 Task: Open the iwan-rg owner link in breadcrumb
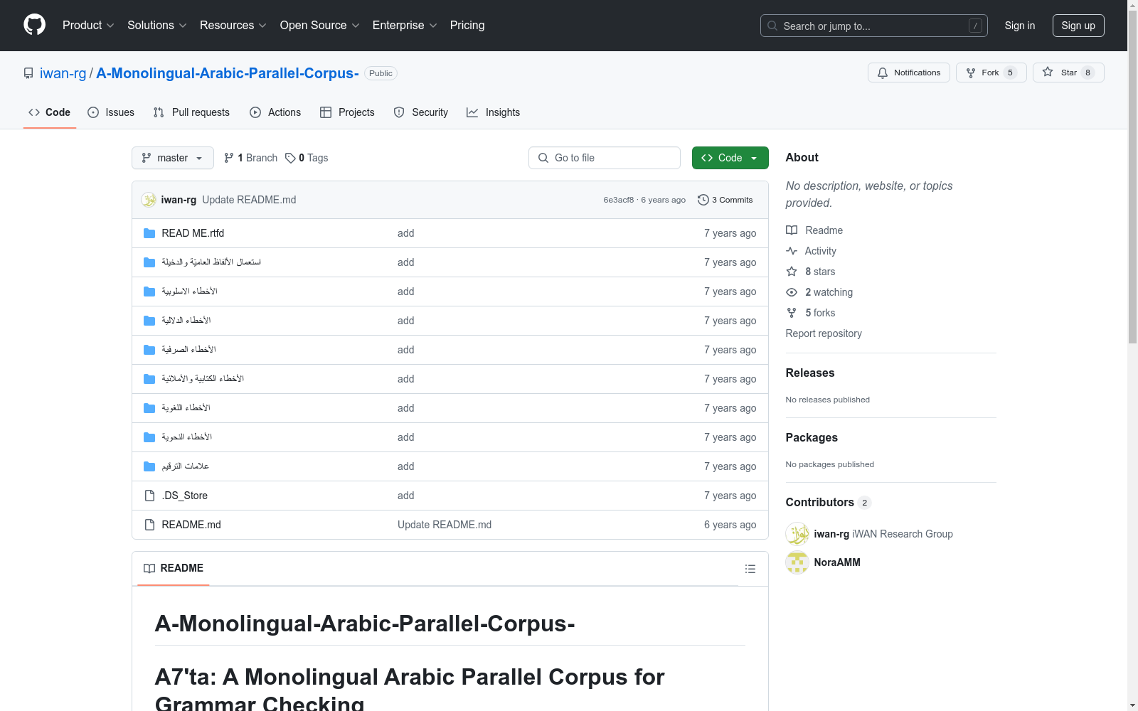pos(63,73)
